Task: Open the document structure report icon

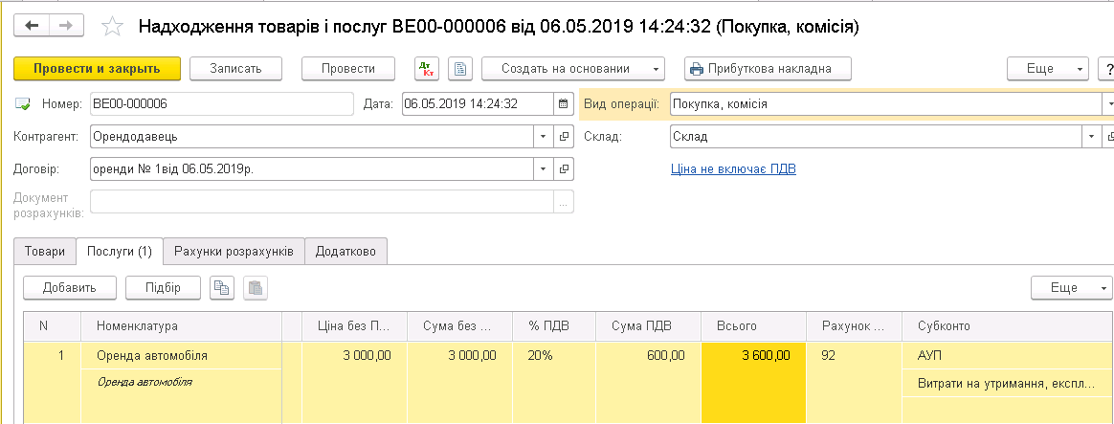Action: (461, 68)
